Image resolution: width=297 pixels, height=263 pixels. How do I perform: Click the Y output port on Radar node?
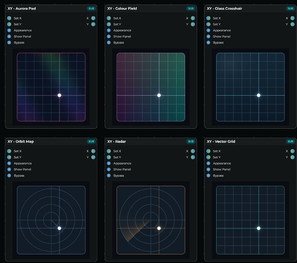pos(193,157)
